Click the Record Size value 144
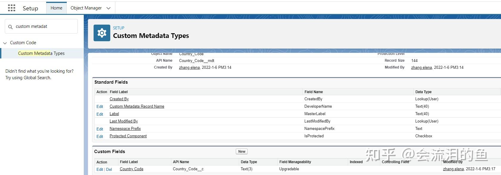The width and height of the screenshot is (501, 175). click(415, 61)
